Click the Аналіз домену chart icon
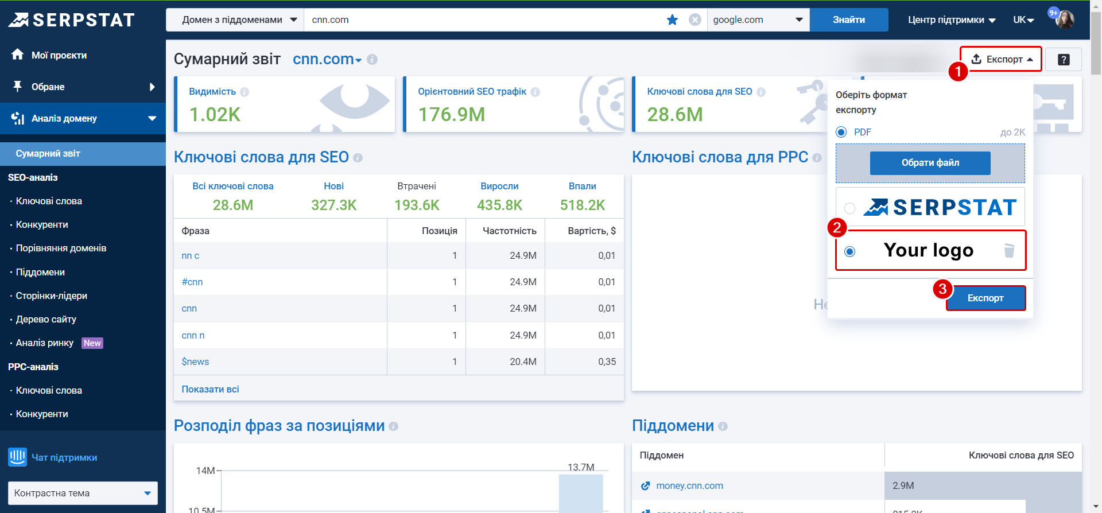Image resolution: width=1102 pixels, height=513 pixels. pyautogui.click(x=18, y=118)
